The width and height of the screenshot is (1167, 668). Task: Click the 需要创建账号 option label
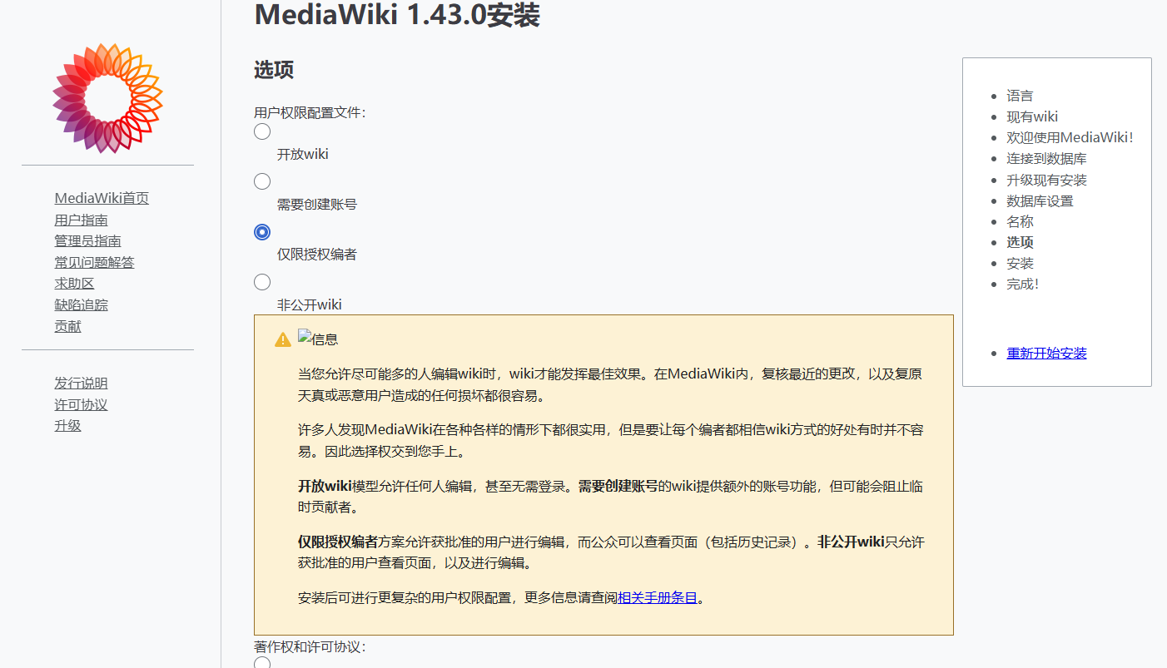[316, 204]
